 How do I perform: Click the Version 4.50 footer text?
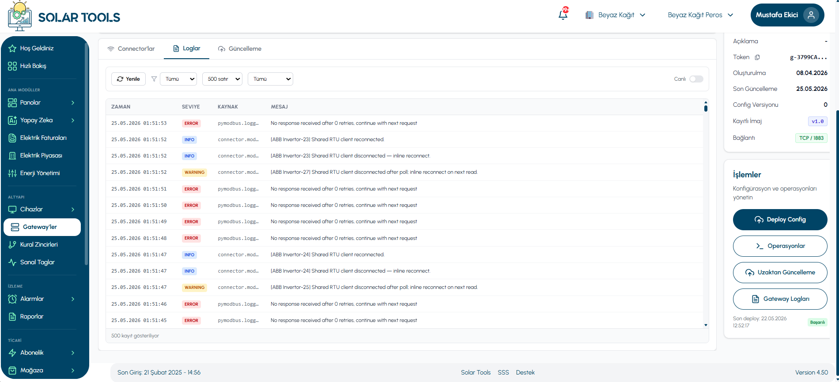coord(812,372)
